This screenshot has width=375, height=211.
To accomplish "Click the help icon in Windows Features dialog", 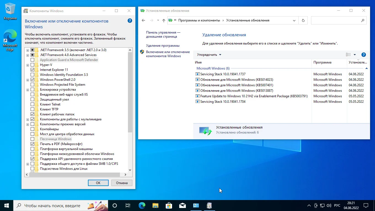I will coord(130,21).
